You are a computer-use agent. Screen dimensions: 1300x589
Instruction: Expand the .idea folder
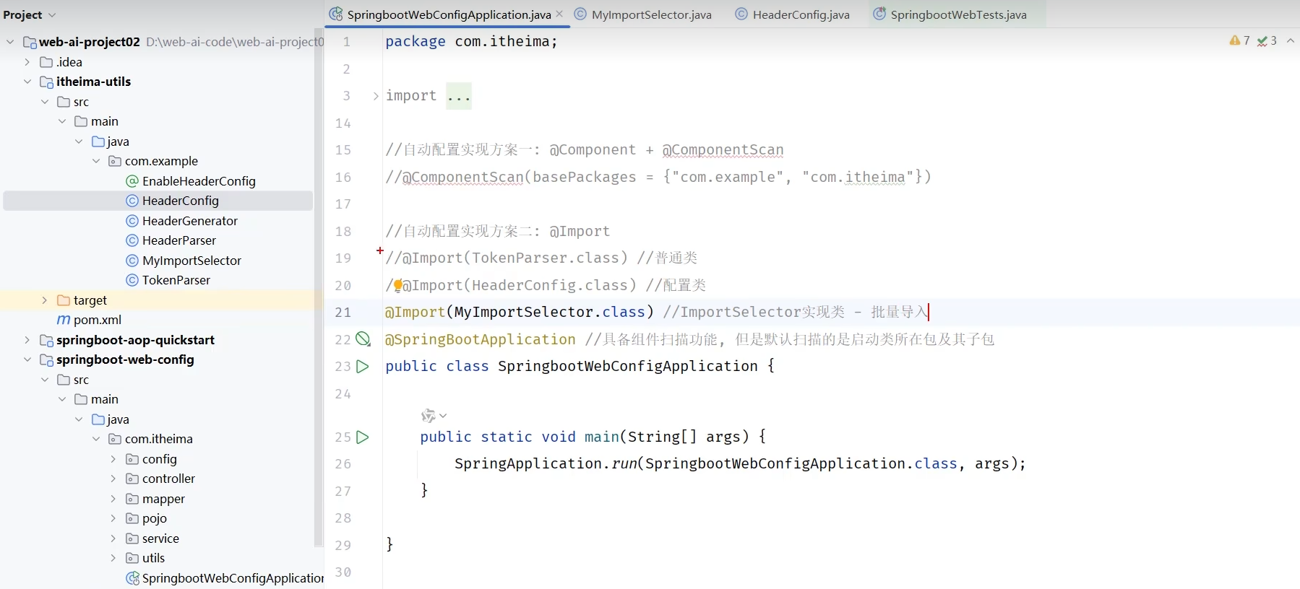27,62
